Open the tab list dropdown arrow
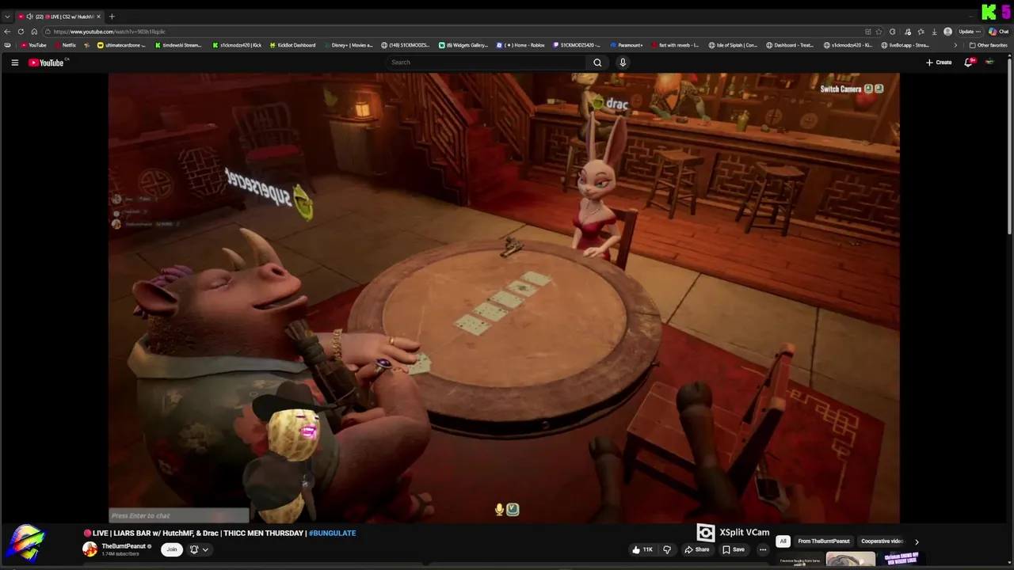This screenshot has width=1014, height=570. point(7,17)
